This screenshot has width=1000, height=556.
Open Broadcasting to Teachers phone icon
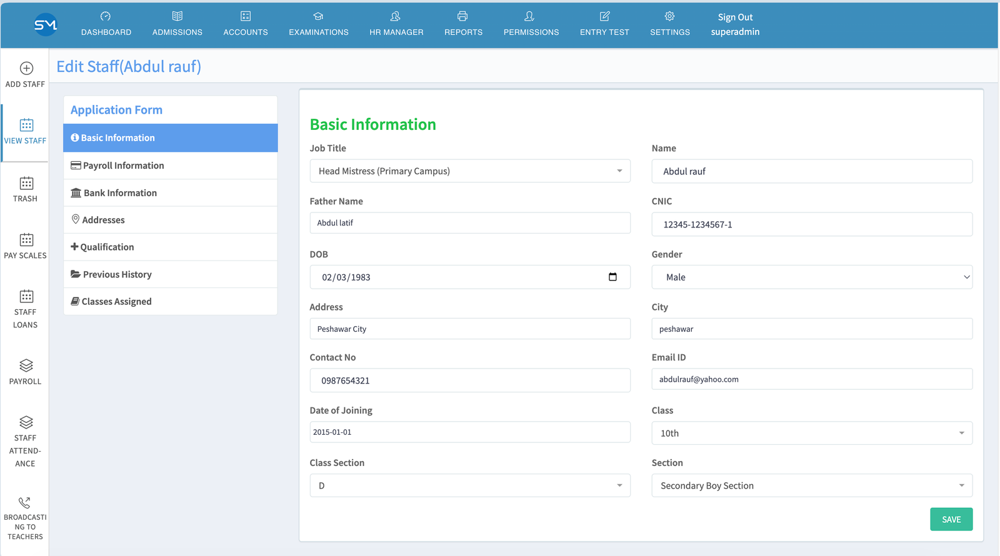(25, 502)
